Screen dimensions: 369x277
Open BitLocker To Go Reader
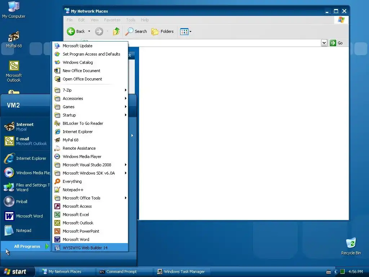click(x=90, y=123)
